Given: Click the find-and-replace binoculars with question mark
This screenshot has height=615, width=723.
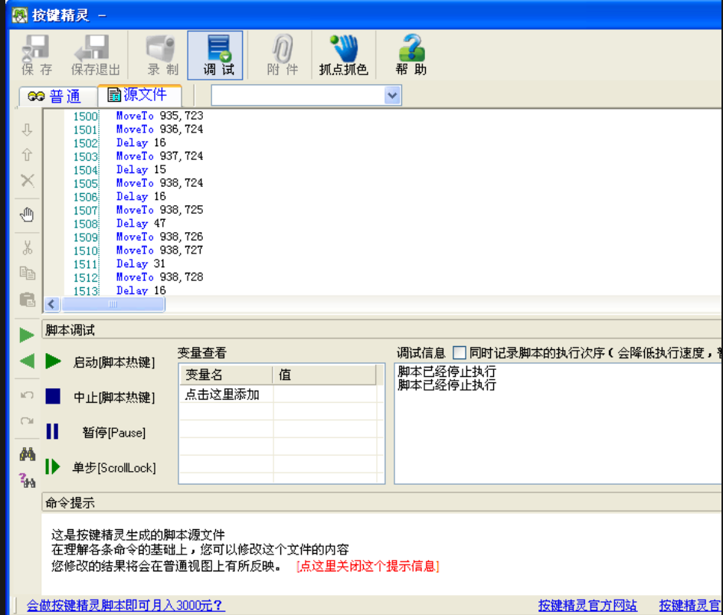Looking at the screenshot, I should (28, 480).
